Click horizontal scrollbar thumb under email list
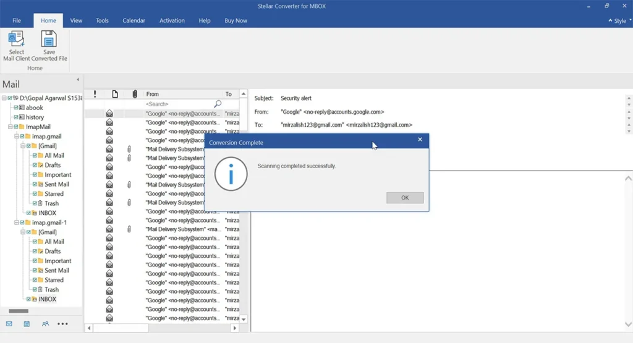The height and width of the screenshot is (343, 633). (121, 328)
